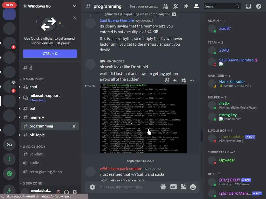
Task: Click the Search field
Action: 222,6
